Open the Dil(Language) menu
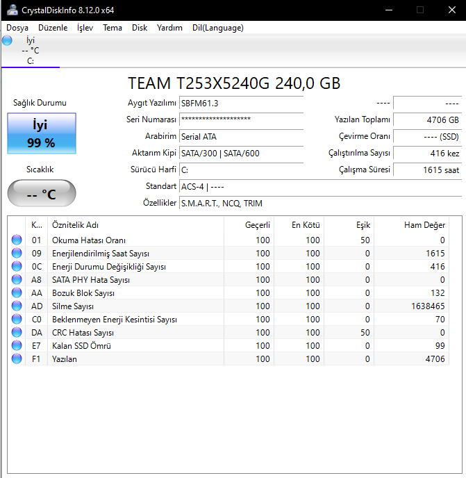This screenshot has width=466, height=478. (218, 28)
